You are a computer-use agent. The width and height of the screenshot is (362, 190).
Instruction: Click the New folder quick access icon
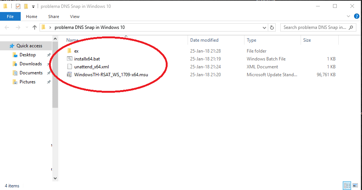[26, 6]
